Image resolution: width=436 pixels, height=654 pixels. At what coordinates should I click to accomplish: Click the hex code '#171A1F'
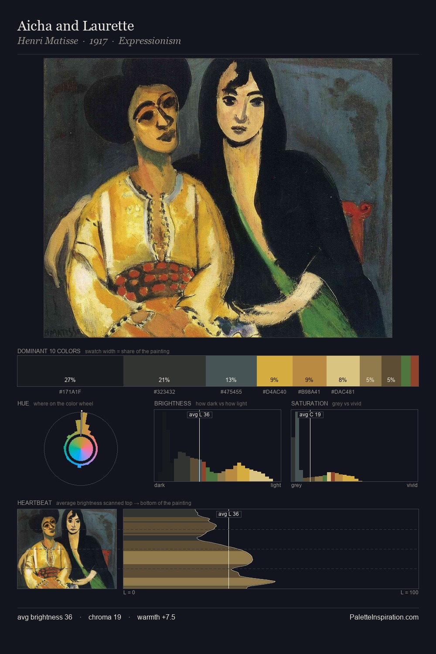point(70,392)
